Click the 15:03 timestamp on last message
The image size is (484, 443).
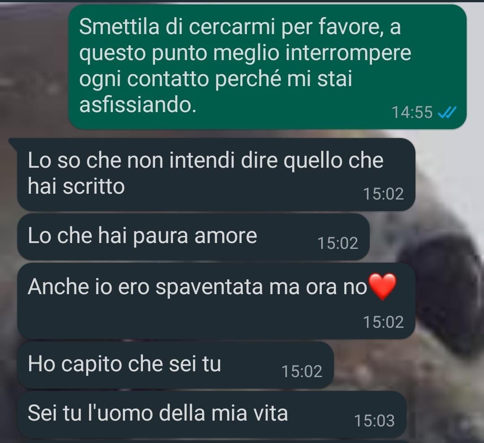click(374, 421)
